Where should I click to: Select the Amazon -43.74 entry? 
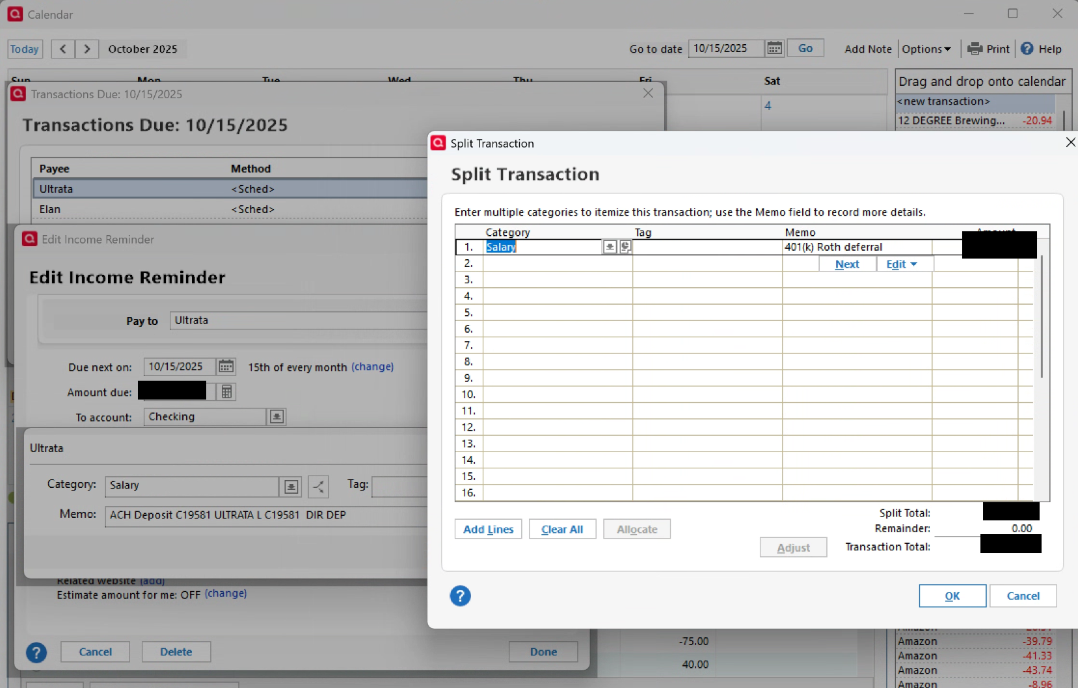point(975,670)
